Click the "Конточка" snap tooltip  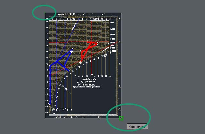click(137, 127)
